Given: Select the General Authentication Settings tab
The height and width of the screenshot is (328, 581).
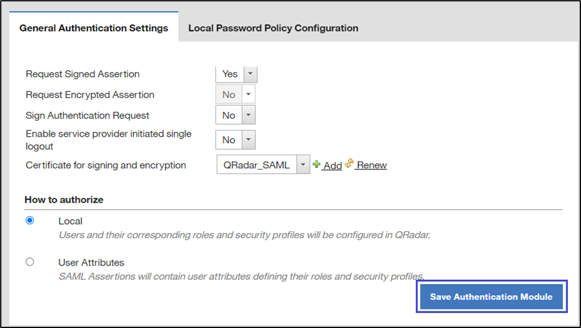Looking at the screenshot, I should click(x=94, y=28).
